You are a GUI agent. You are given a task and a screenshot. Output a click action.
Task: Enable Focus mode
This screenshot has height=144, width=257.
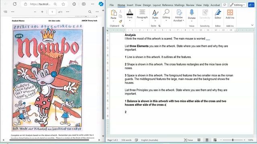[188, 140]
